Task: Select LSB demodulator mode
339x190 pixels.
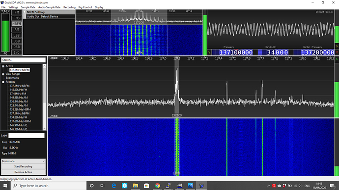Action: (17, 35)
